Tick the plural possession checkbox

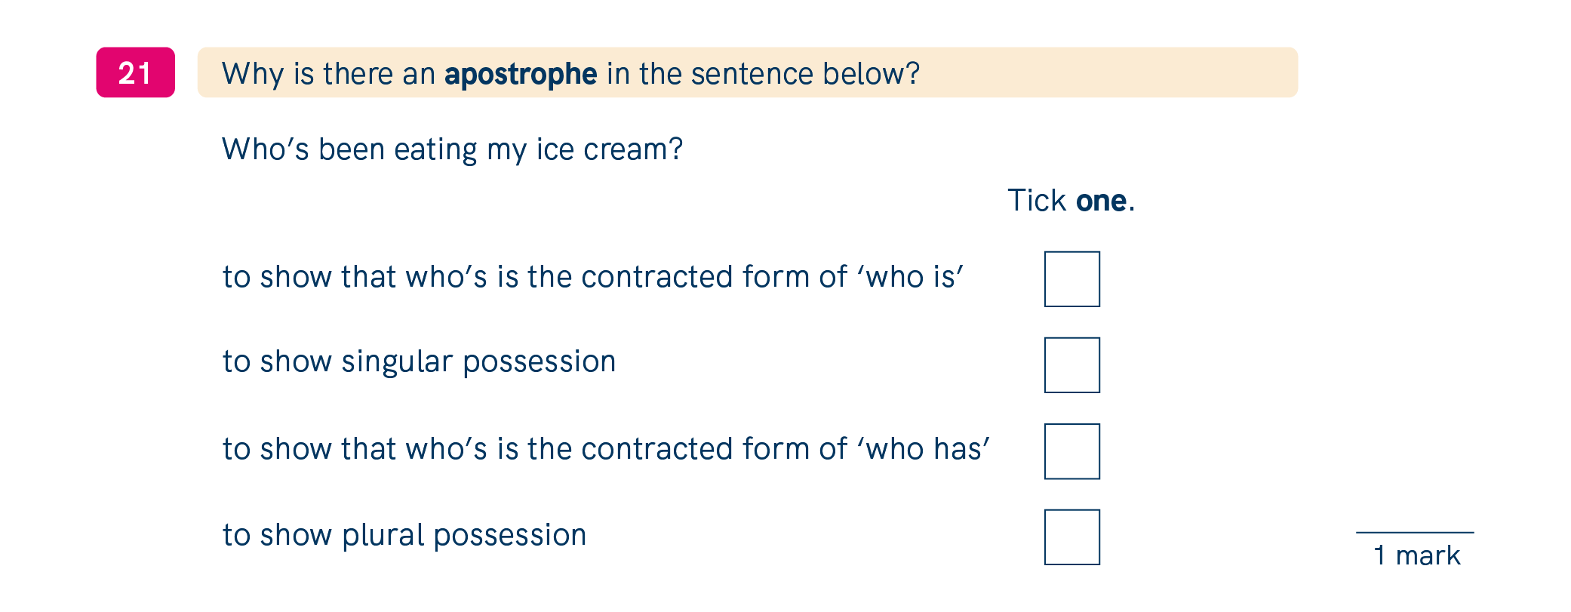(x=1071, y=537)
